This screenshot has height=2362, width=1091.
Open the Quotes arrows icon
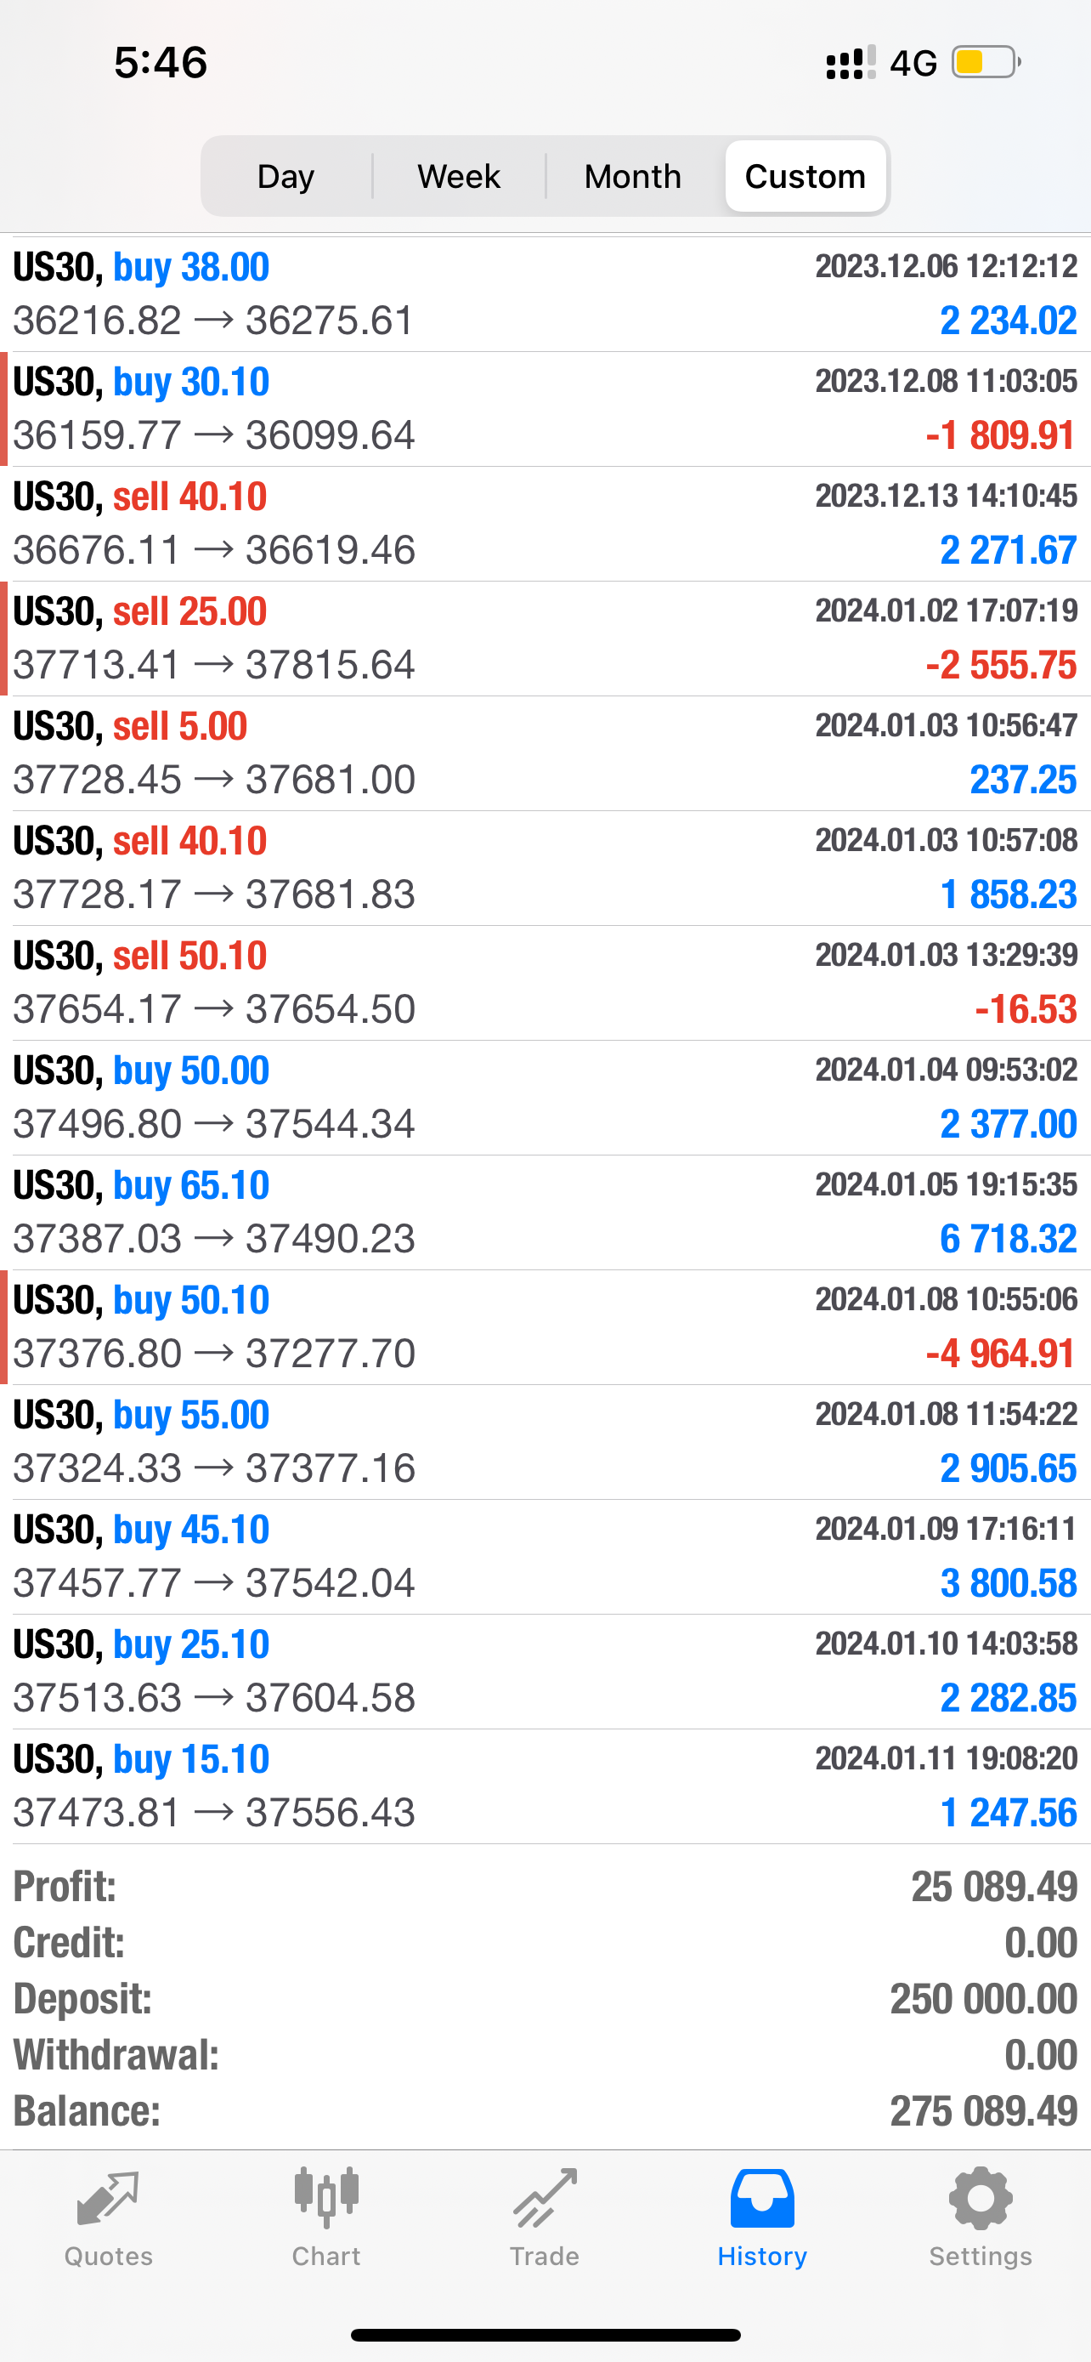click(108, 2199)
